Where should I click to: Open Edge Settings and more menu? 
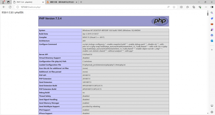pyautogui.click(x=206, y=7)
